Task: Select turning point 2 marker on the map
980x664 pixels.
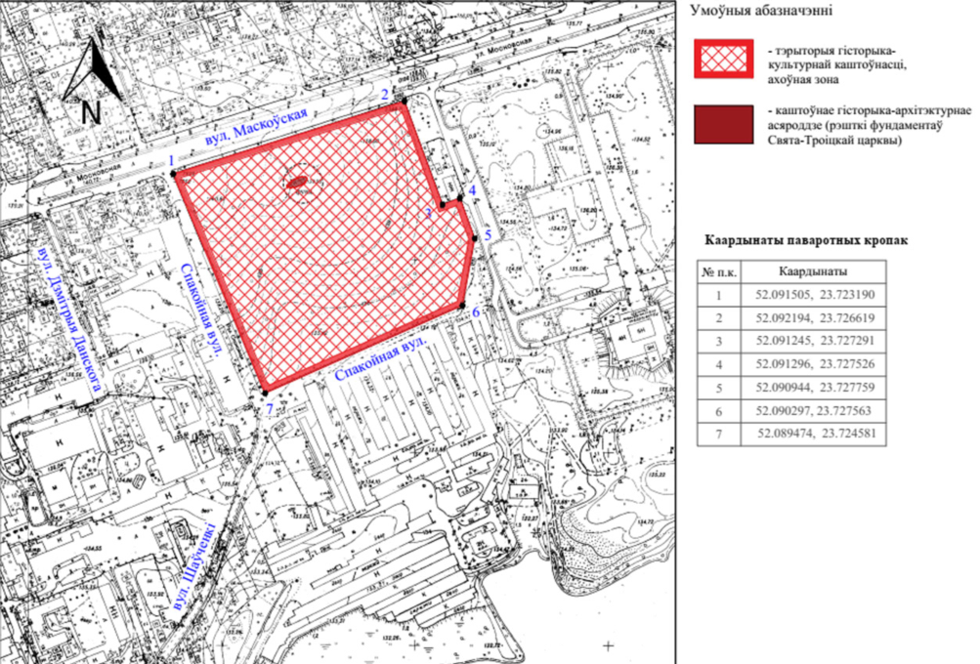Action: (402, 104)
